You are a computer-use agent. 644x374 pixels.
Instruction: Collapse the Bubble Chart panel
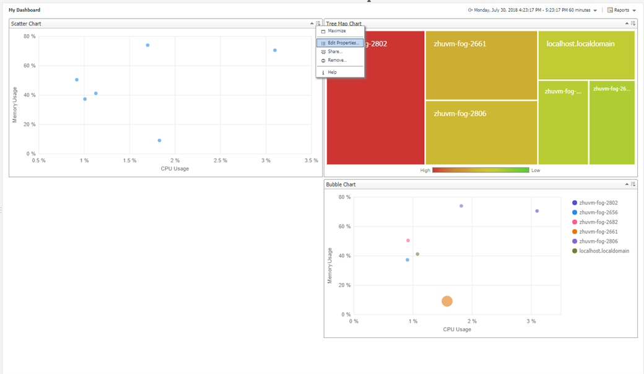tap(627, 185)
